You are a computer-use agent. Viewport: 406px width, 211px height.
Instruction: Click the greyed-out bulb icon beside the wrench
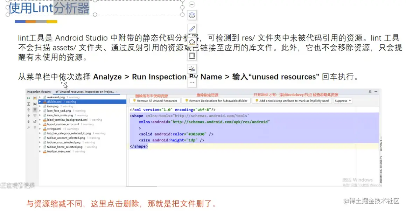(35, 128)
